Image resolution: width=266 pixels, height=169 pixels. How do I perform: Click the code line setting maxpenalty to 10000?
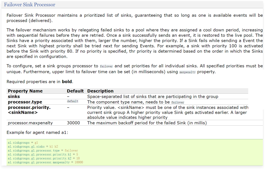coord(45,162)
